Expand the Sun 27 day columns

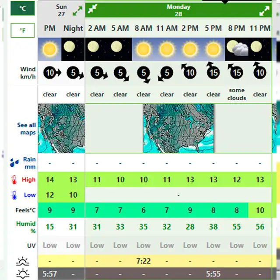coord(77,11)
